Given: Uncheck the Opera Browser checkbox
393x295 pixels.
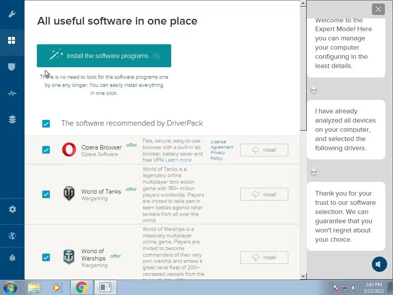Looking at the screenshot, I should 46,150.
